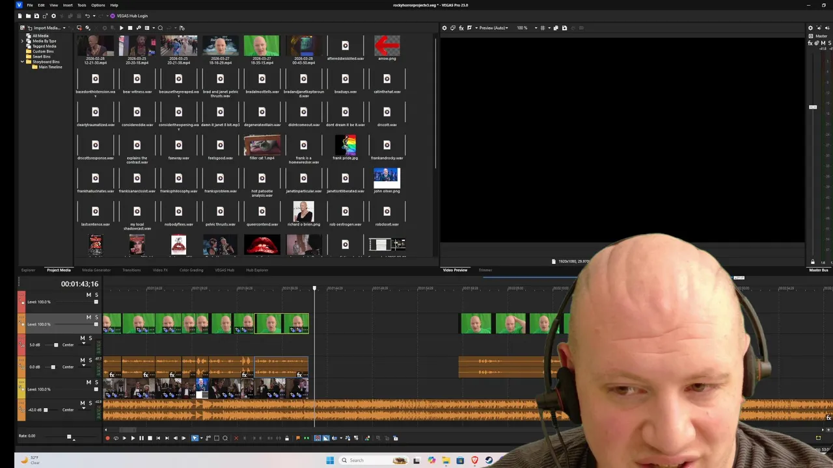Image resolution: width=833 pixels, height=468 pixels.
Task: Click the playback Rate slider
Action: tap(69, 437)
